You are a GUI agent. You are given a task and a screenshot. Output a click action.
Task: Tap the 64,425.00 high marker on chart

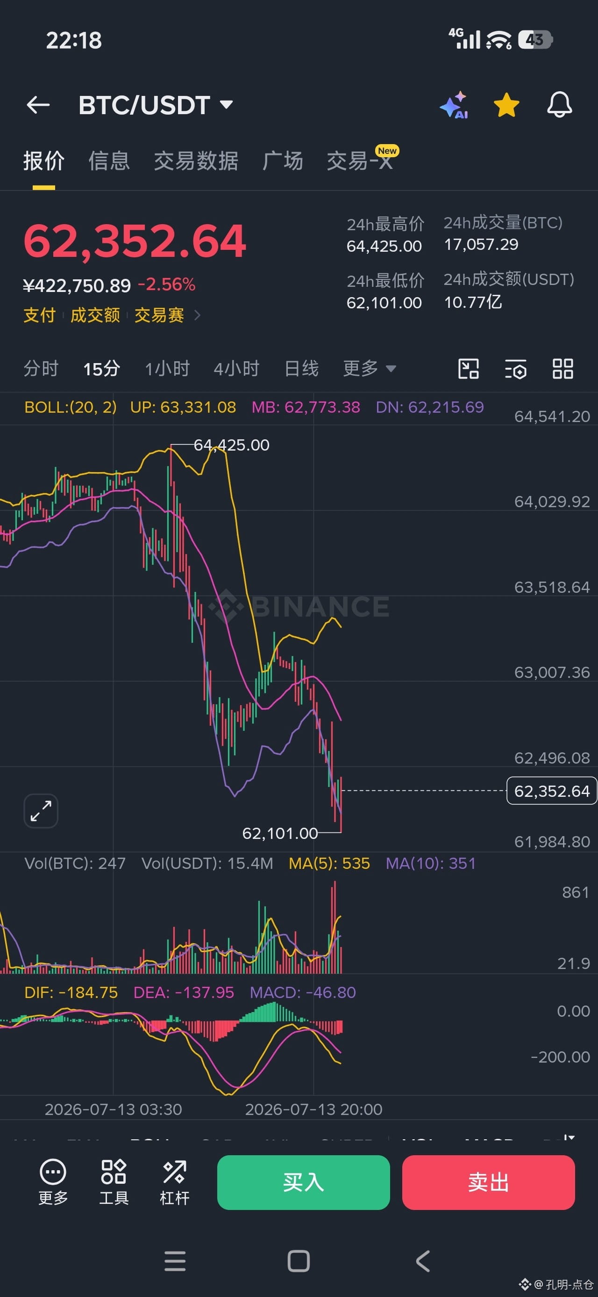tap(231, 445)
